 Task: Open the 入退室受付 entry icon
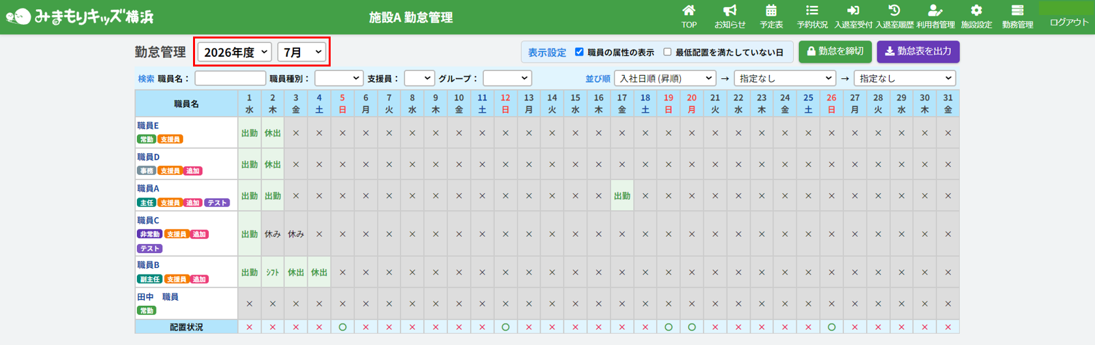pos(853,16)
